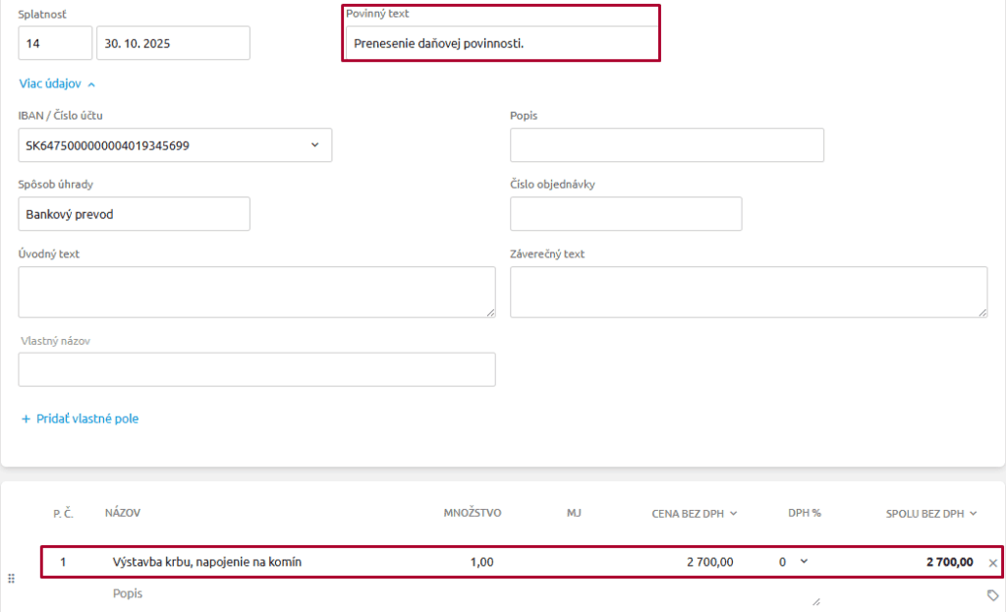Open the IBAN / Číslo účtu dropdown
Screen dimensions: 1006x612
tap(314, 145)
